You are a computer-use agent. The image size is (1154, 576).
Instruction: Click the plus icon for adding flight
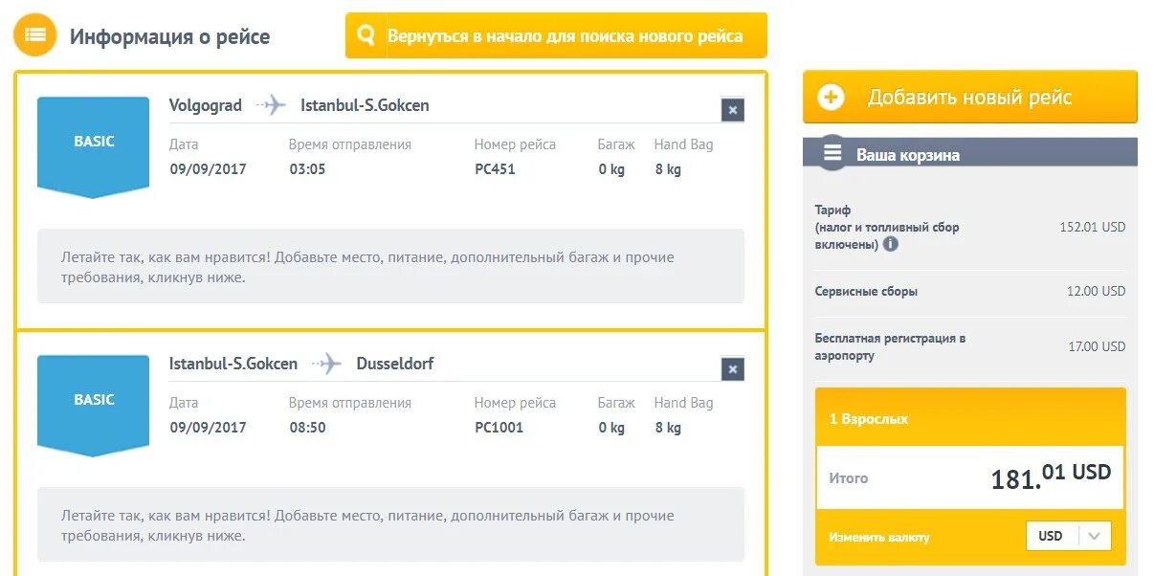click(831, 98)
